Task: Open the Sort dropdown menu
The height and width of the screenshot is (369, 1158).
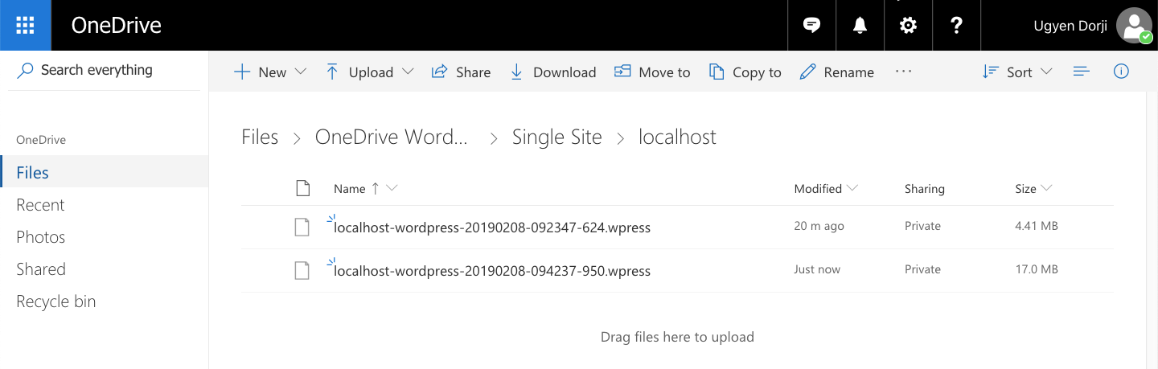Action: click(1017, 72)
